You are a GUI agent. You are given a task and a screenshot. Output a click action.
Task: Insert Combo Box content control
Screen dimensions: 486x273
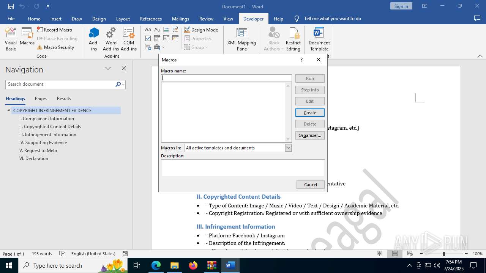click(157, 38)
